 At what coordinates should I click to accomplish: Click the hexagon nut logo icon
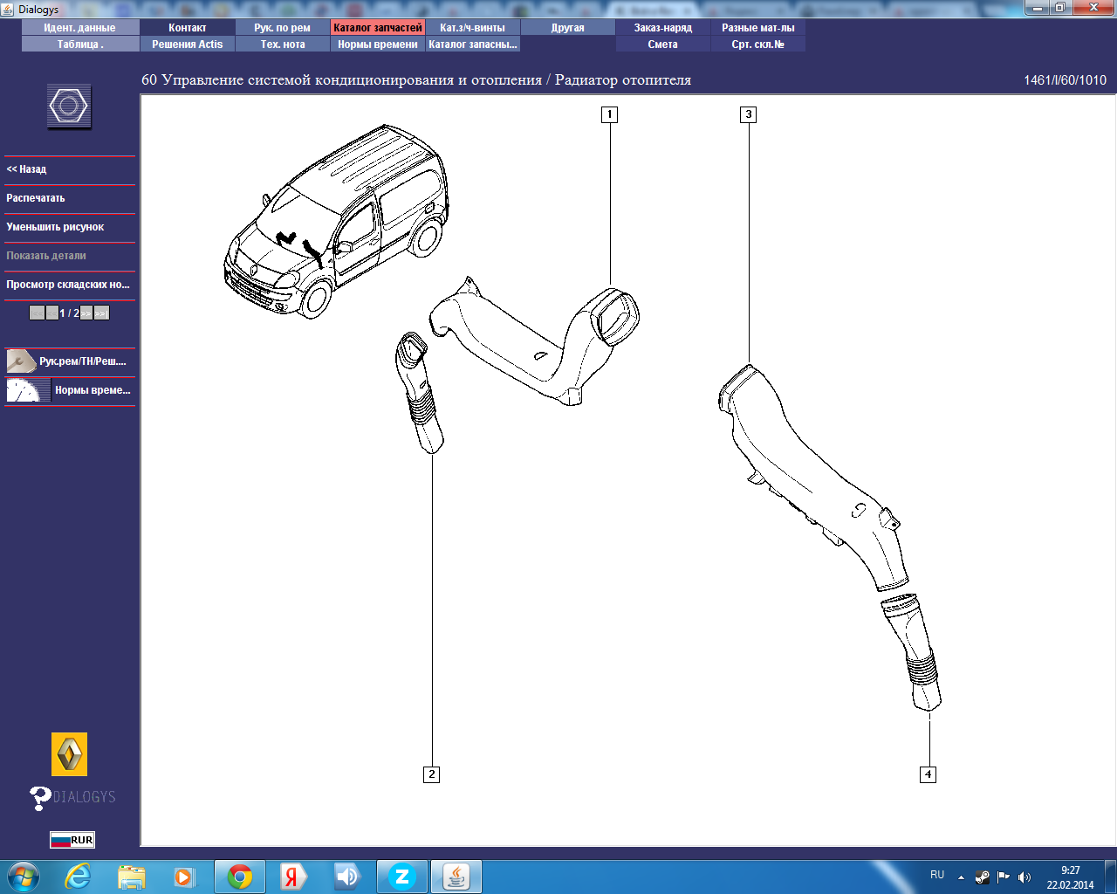(69, 107)
